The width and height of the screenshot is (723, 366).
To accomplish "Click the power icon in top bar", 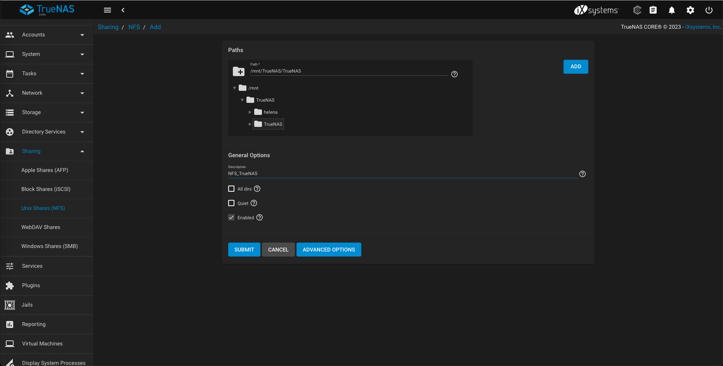I will click(709, 10).
